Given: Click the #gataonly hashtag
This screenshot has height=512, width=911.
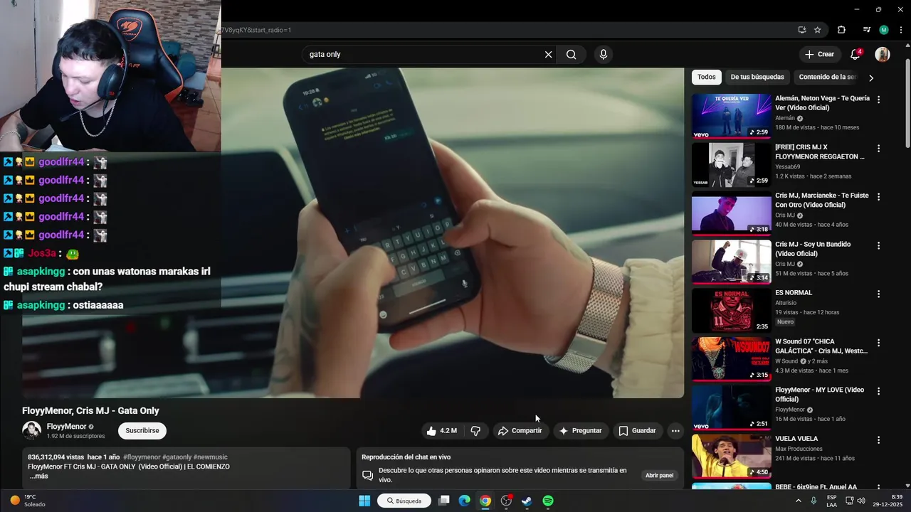Looking at the screenshot, I should point(177,457).
